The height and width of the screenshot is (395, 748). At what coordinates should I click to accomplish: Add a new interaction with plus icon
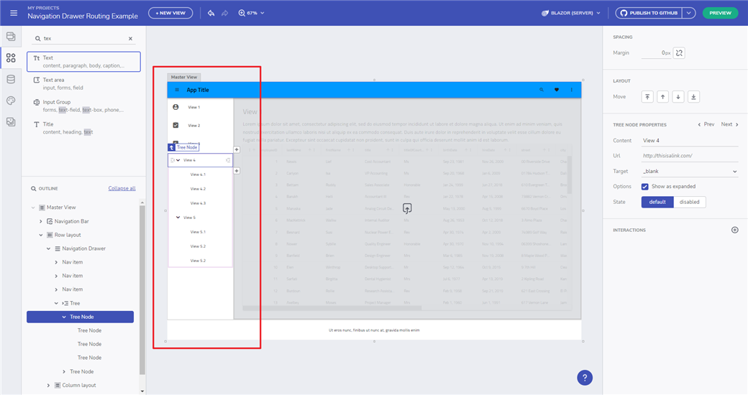coord(734,230)
